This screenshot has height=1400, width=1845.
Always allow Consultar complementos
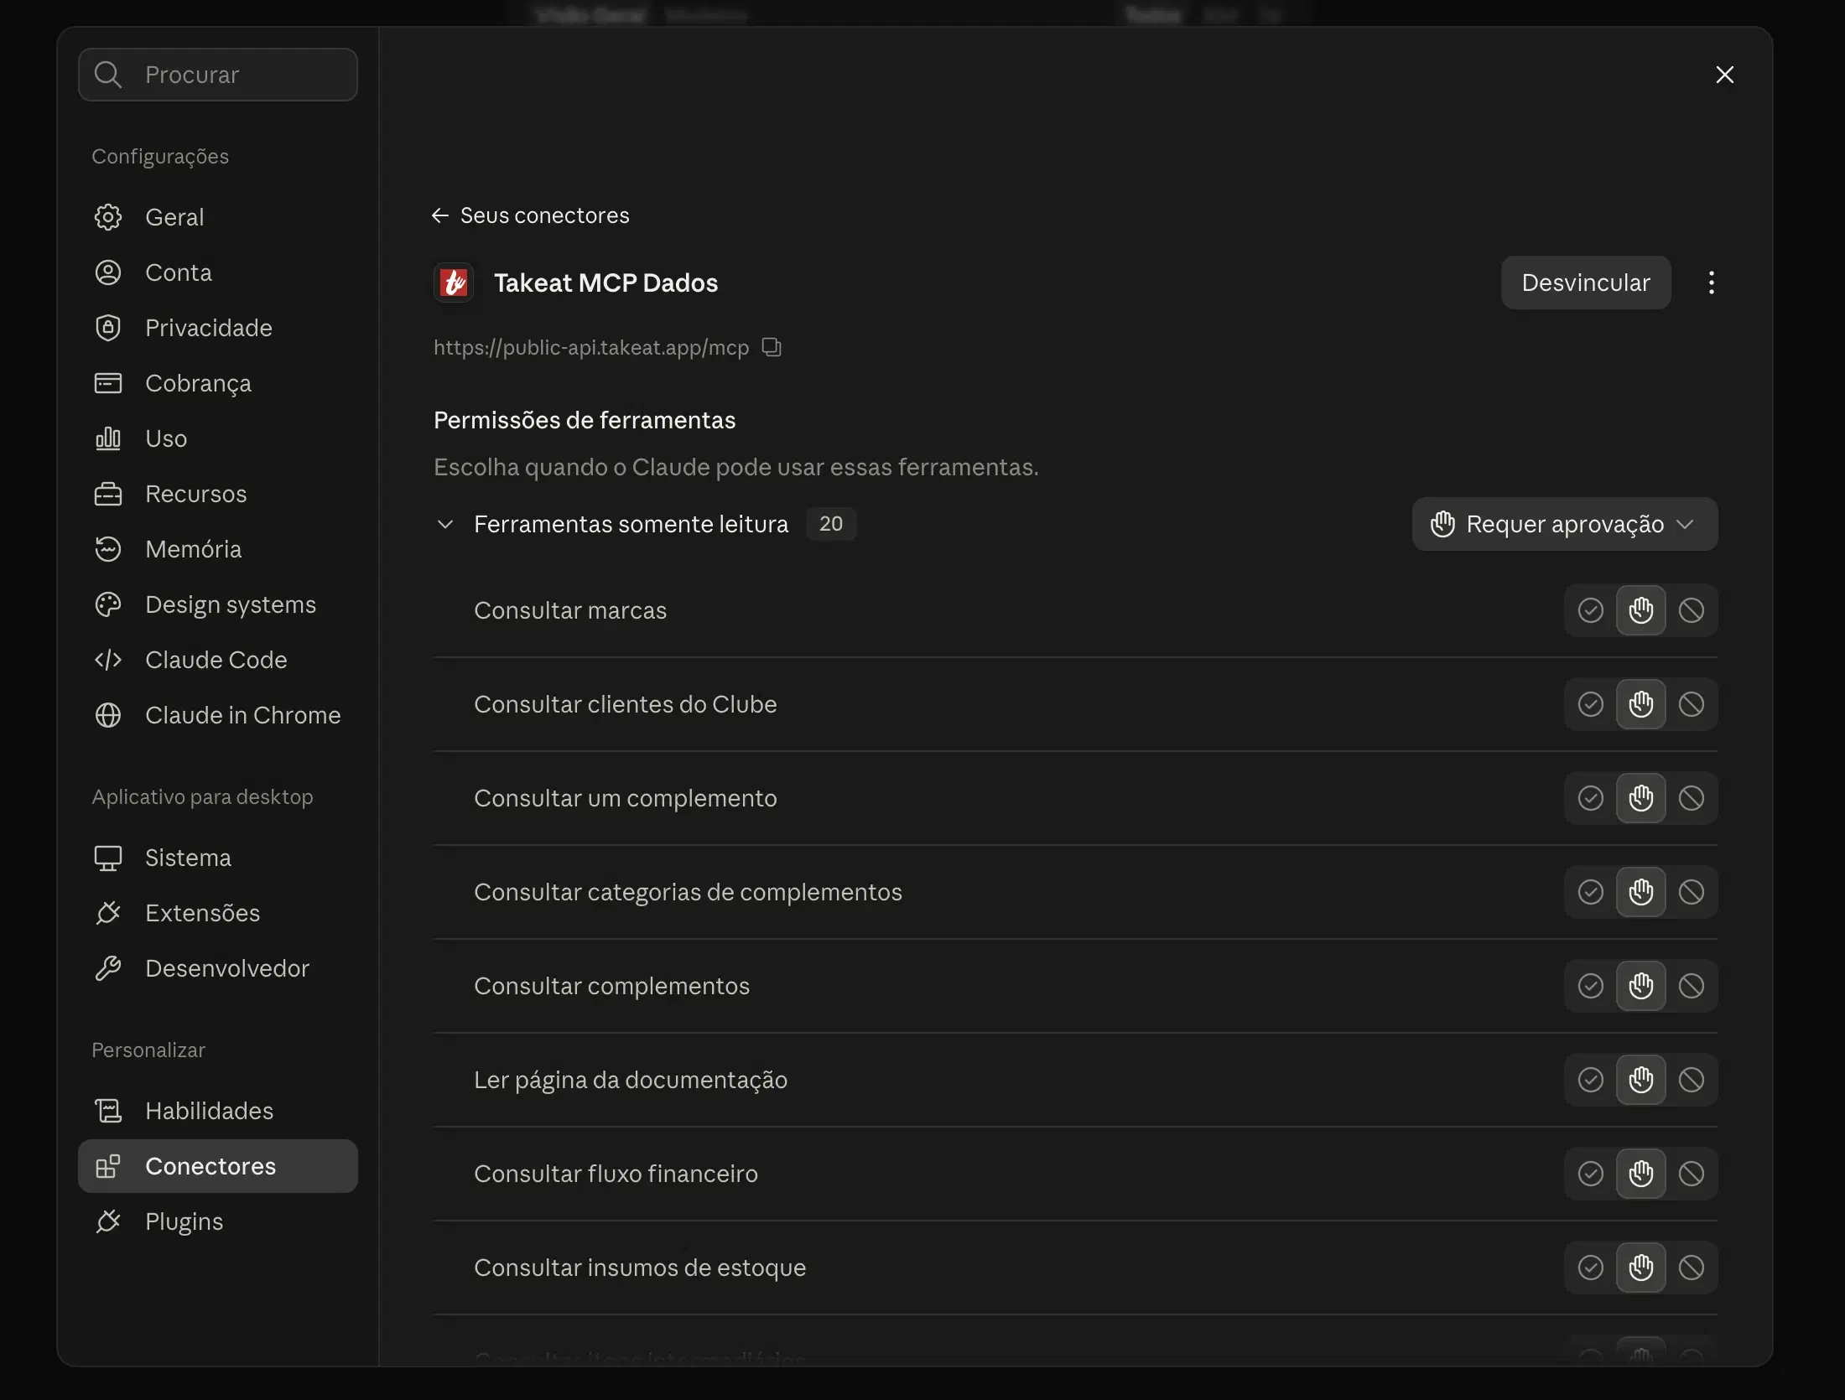pyautogui.click(x=1590, y=986)
